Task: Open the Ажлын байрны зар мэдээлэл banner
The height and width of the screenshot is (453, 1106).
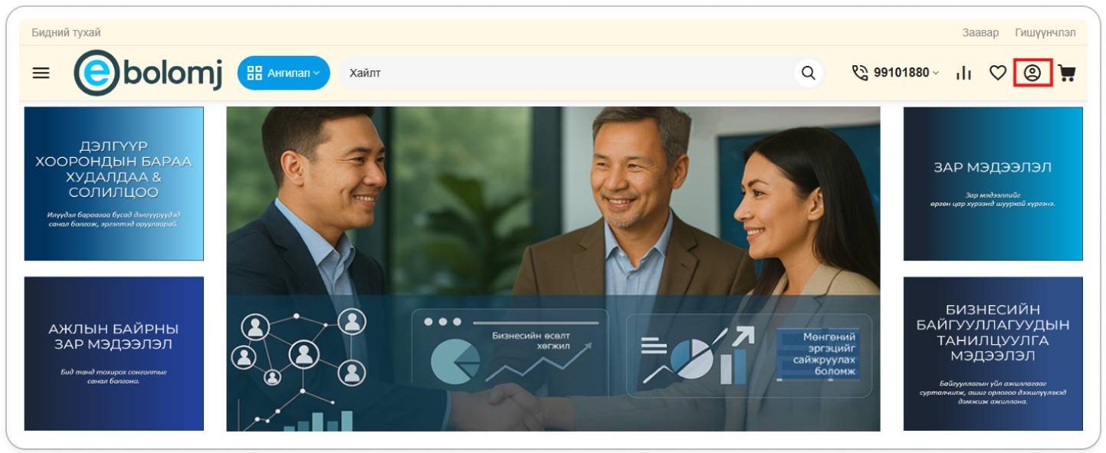Action: (x=113, y=353)
